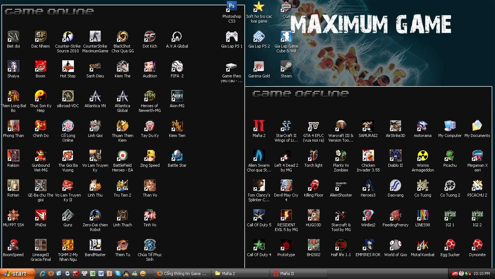Launch Plants Vs Zombies
495x279 pixels.
[341, 155]
